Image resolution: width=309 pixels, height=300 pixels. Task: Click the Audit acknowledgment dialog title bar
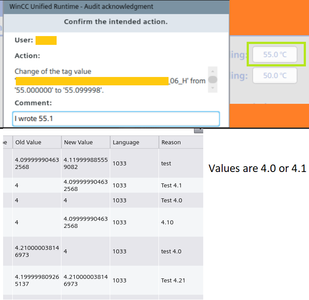click(x=116, y=7)
